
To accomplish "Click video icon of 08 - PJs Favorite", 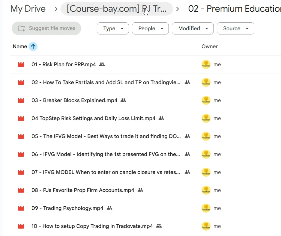I will click(x=21, y=190).
